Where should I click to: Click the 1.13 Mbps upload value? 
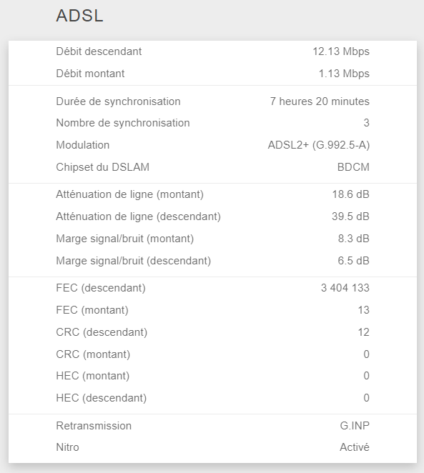344,74
